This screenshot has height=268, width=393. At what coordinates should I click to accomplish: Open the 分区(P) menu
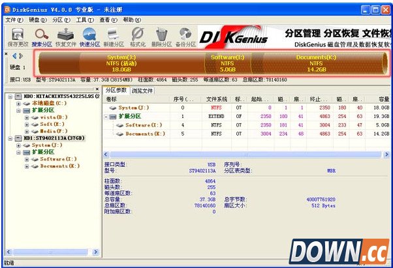point(61,20)
